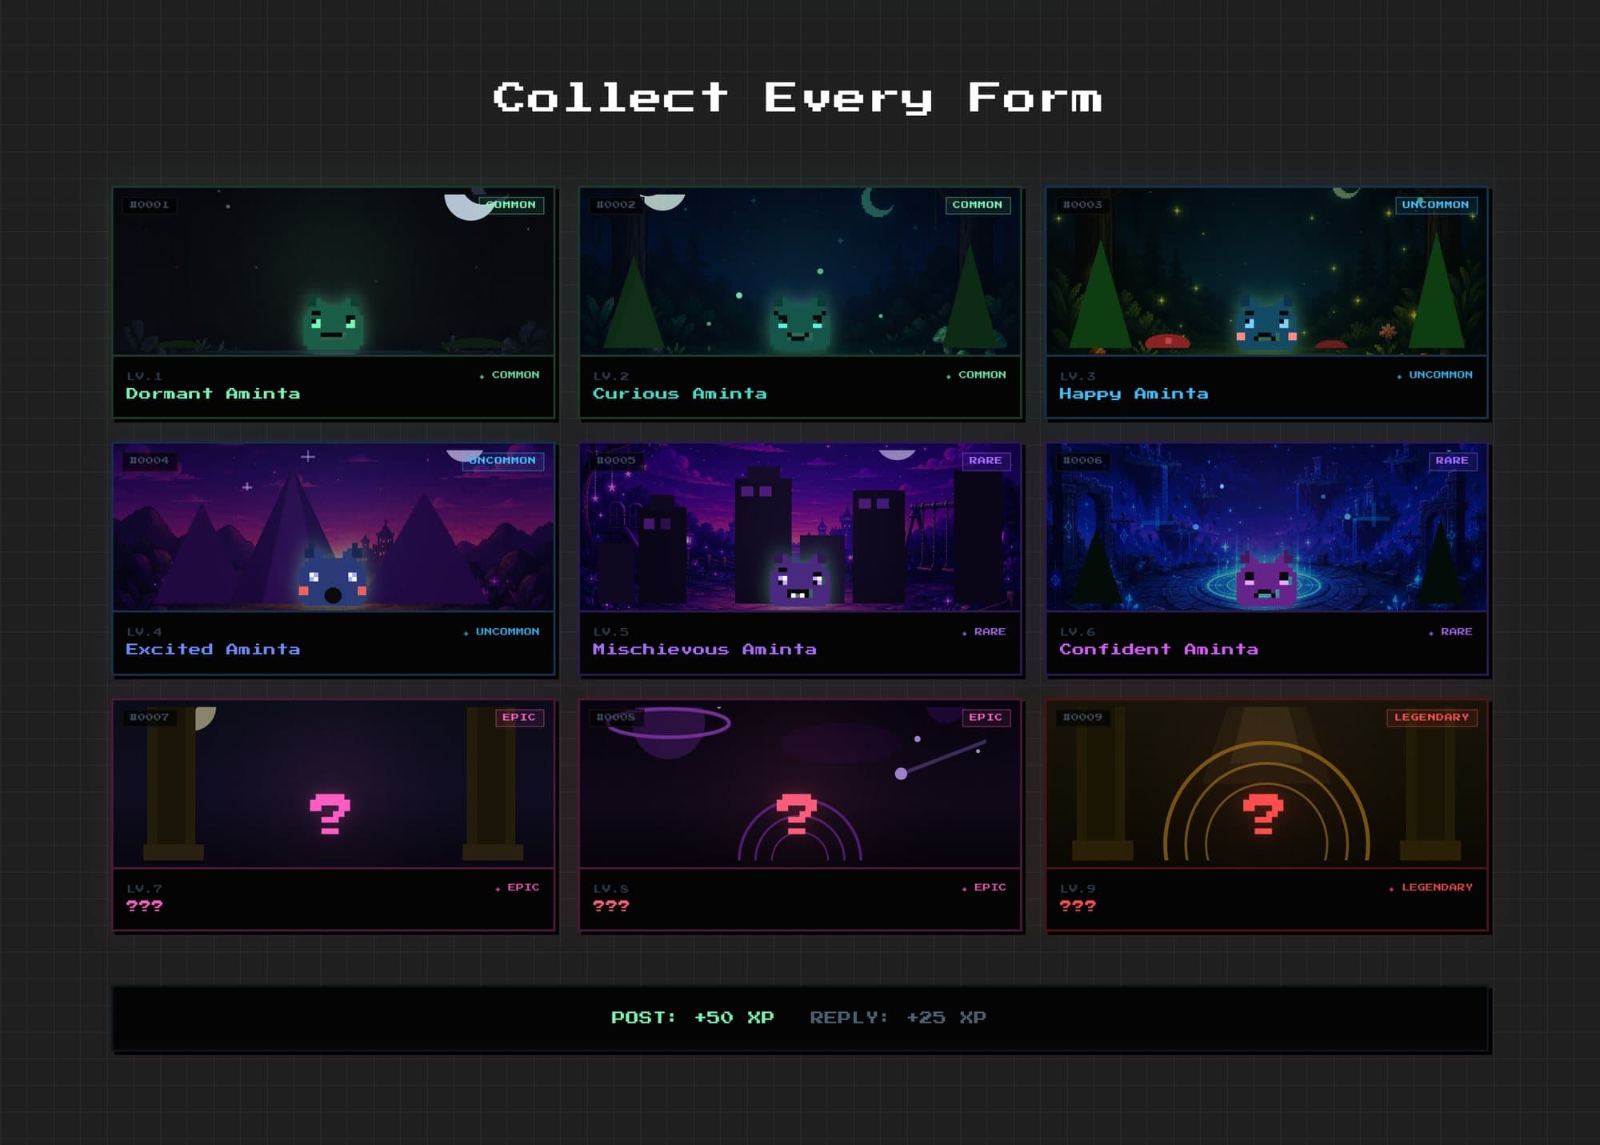Click the RARE badge on card #0005
Viewport: 1600px width, 1145px height.
point(986,461)
